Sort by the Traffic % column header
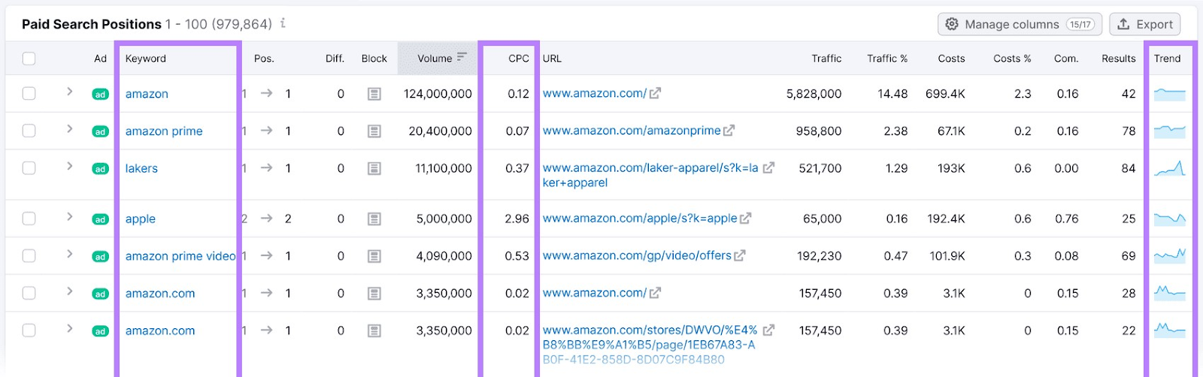Image resolution: width=1203 pixels, height=377 pixels. pyautogui.click(x=886, y=59)
